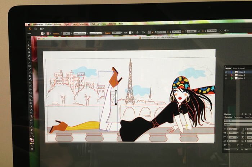
Task: Click the reference point locator icon
Action: coord(149,32)
